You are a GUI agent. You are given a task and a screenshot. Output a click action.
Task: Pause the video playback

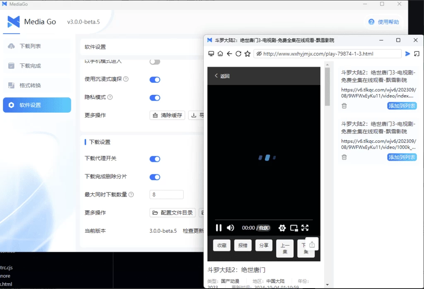(x=219, y=228)
